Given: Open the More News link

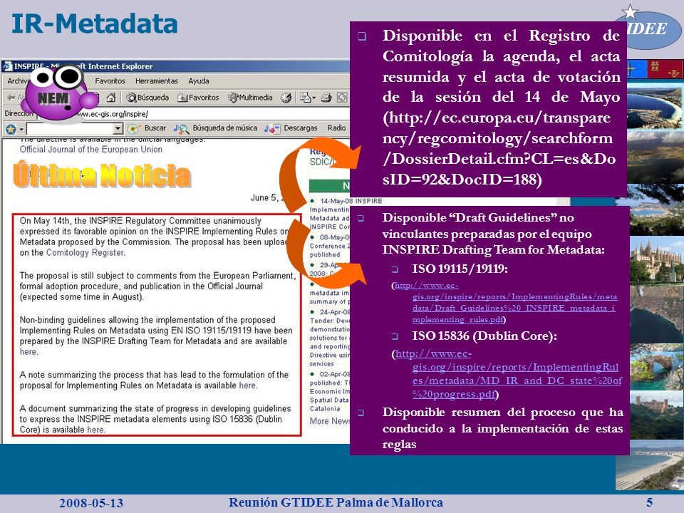Looking at the screenshot, I should (x=330, y=421).
